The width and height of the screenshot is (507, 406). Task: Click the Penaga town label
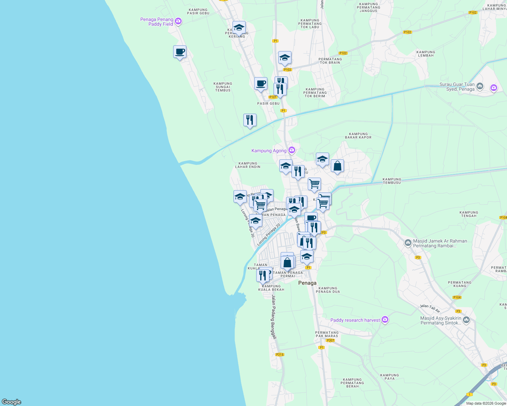tap(307, 283)
